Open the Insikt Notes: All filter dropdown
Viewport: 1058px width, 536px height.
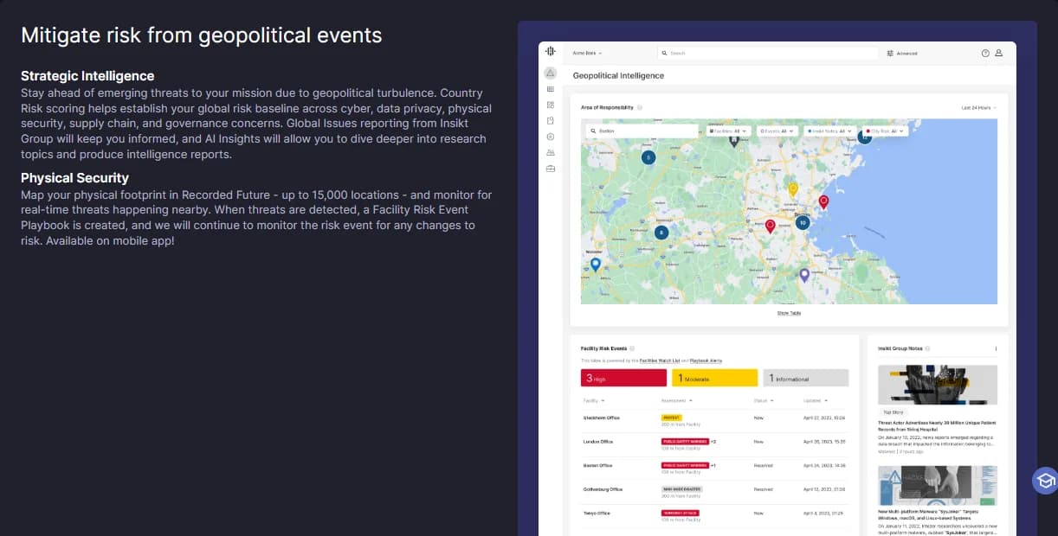pos(830,131)
